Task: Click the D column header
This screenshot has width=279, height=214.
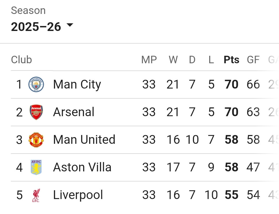Action: point(192,60)
